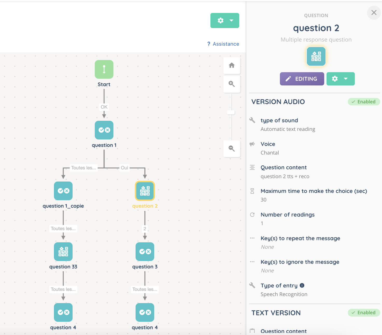Image resolution: width=382 pixels, height=335 pixels.
Task: Click the left question 4 node
Action: (x=63, y=312)
